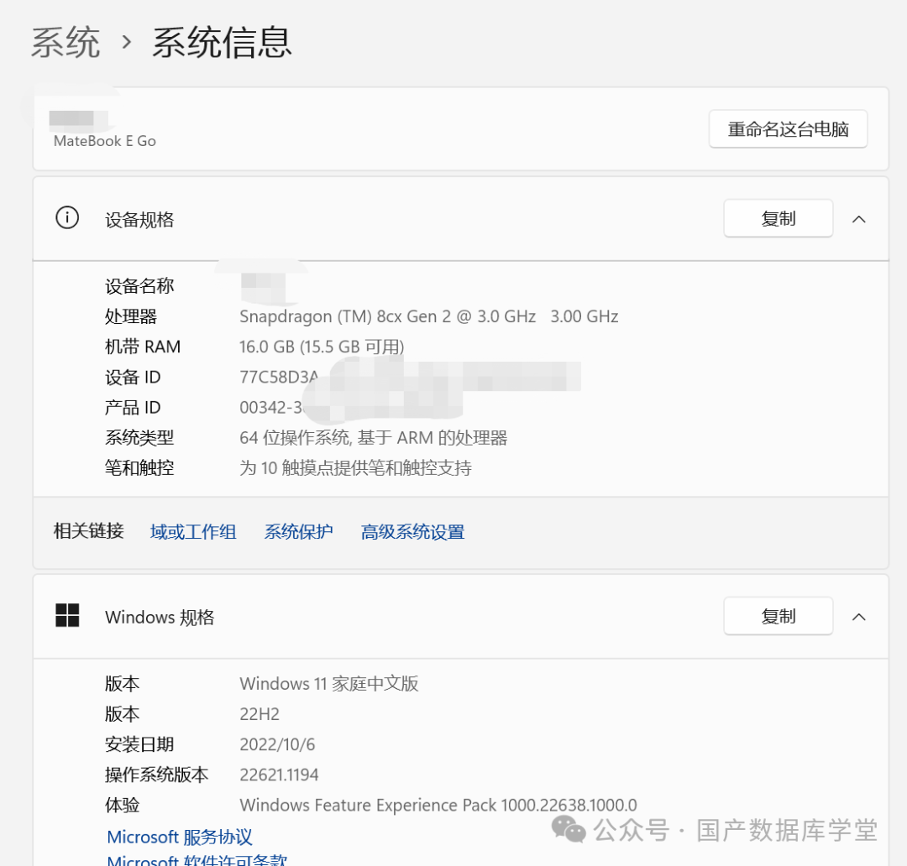
Task: Select the Windows Feature Experience Pack value
Action: [438, 805]
